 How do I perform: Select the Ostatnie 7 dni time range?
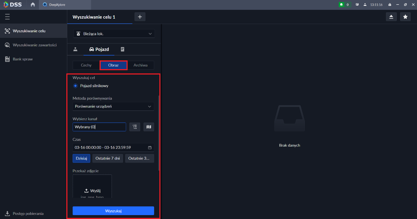[x=108, y=158]
